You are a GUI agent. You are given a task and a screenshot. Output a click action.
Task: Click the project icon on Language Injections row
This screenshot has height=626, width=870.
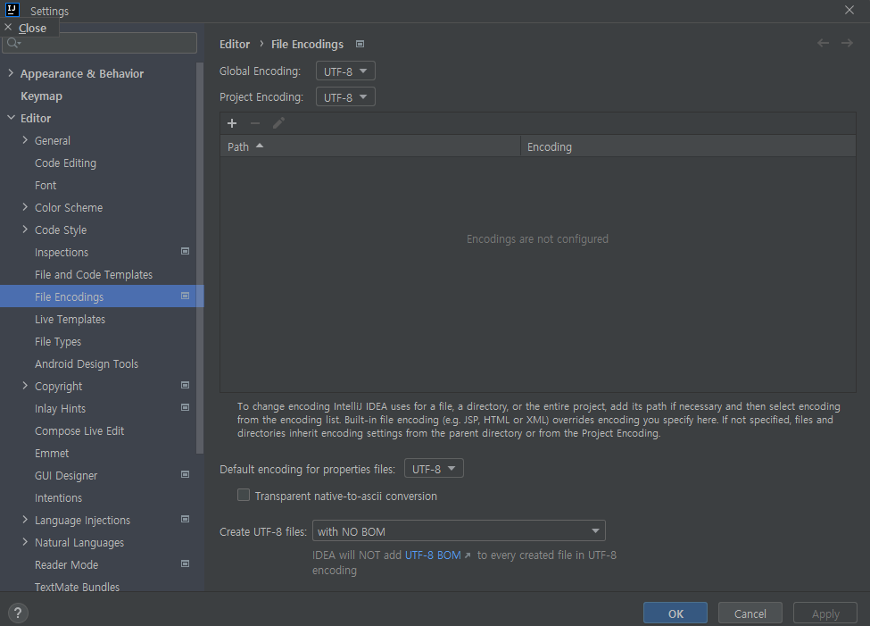coord(186,519)
